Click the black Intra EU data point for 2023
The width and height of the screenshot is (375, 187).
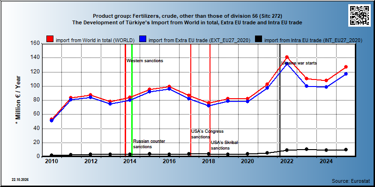[307, 149]
